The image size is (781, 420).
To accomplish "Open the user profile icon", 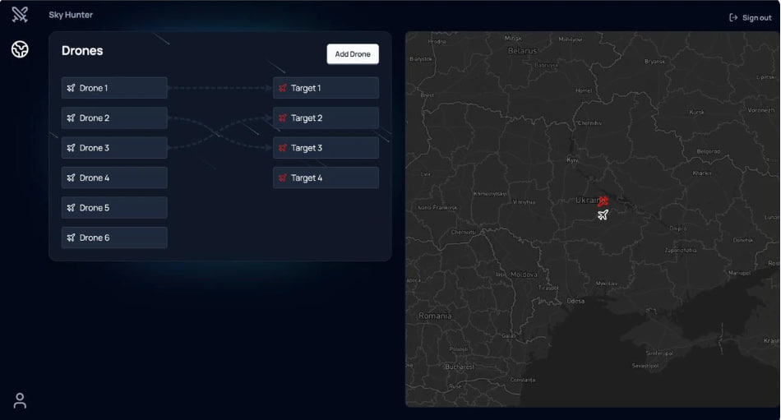I will pyautogui.click(x=20, y=400).
